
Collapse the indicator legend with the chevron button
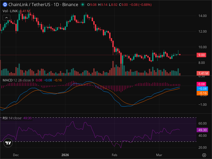(x=6, y=17)
